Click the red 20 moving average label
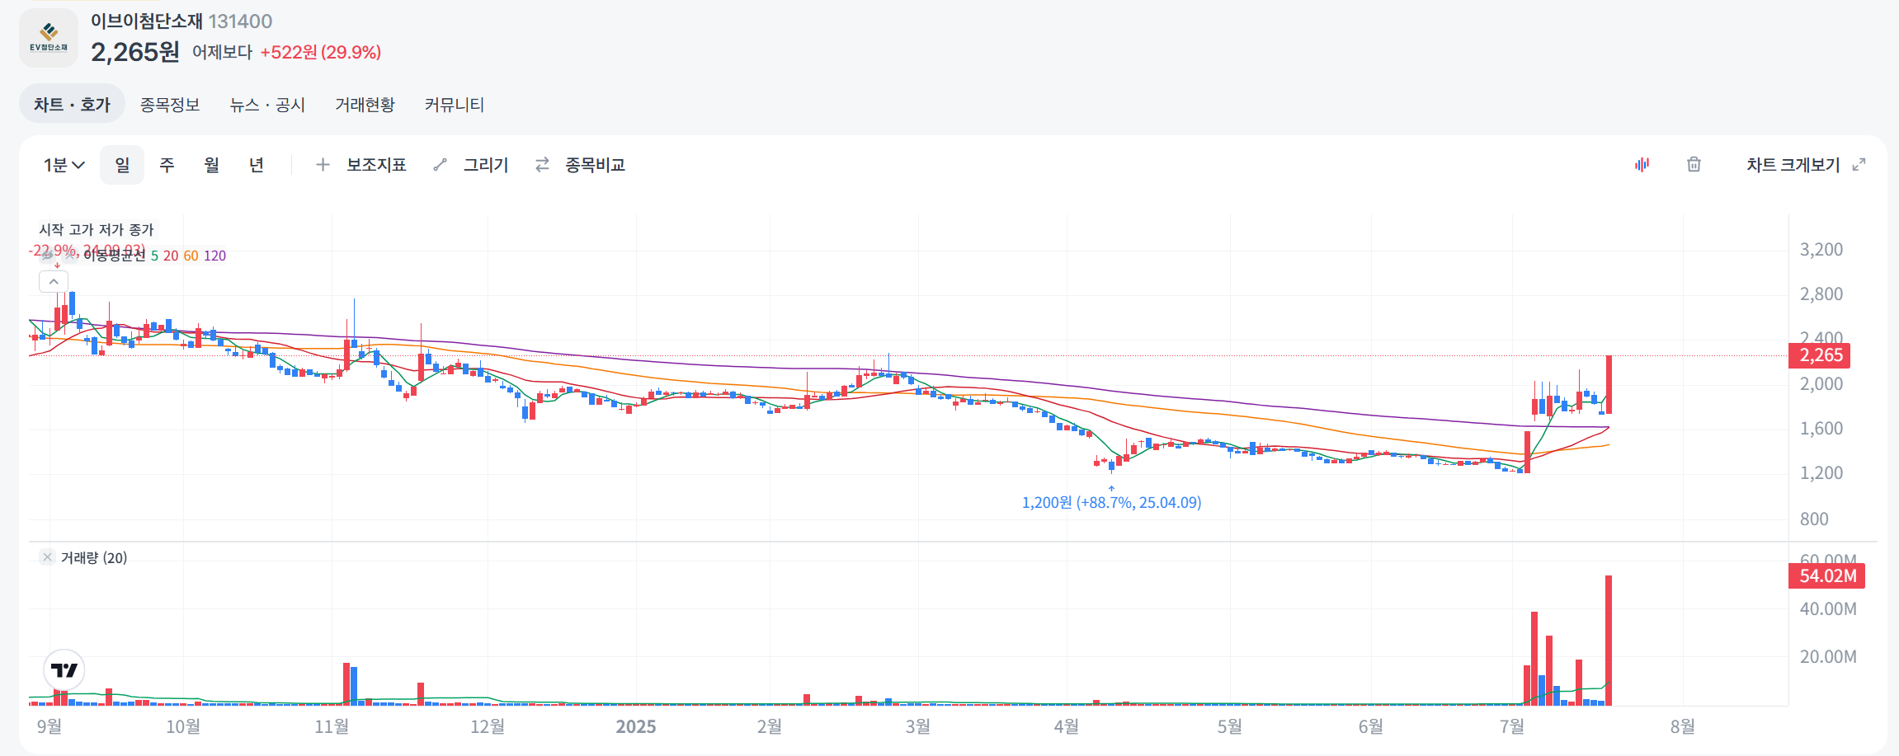1899x756 pixels. (x=171, y=256)
